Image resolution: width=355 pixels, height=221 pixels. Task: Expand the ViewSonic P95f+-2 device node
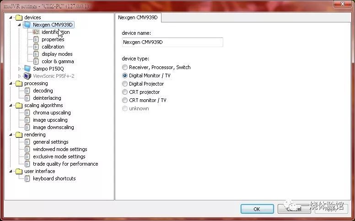[x=19, y=76]
